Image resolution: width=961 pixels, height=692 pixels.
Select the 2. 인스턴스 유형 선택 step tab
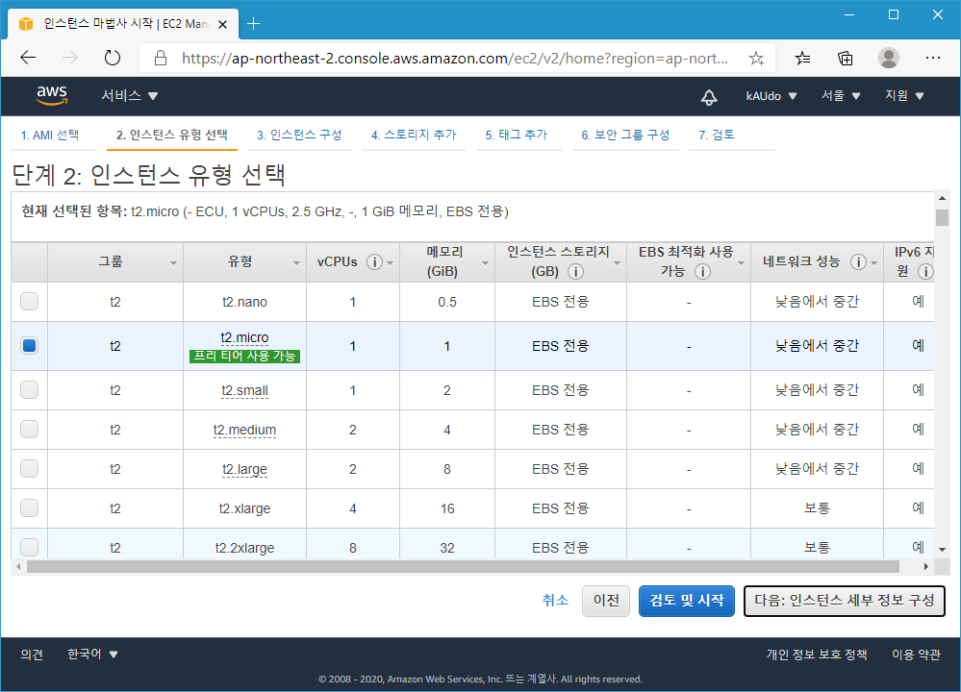(x=172, y=135)
